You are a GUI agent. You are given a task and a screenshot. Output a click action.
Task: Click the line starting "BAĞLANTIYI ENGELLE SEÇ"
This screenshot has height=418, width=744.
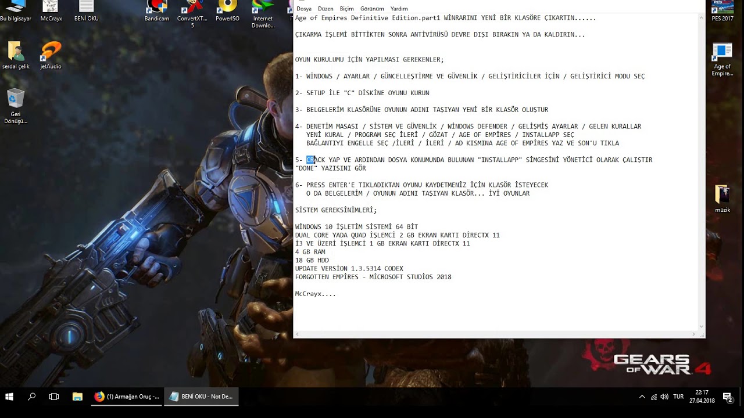click(x=463, y=143)
